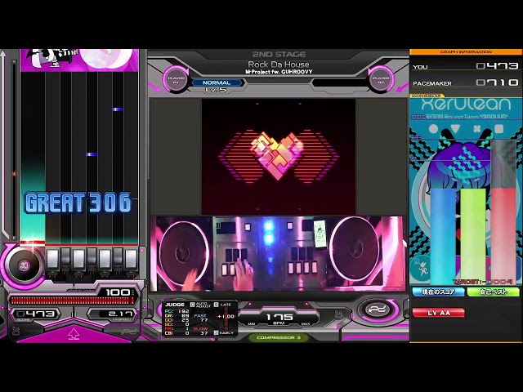Image resolution: width=523 pixels, height=392 pixels.
Task: Click the groove gauge 100 percent value
Action: [x=118, y=292]
